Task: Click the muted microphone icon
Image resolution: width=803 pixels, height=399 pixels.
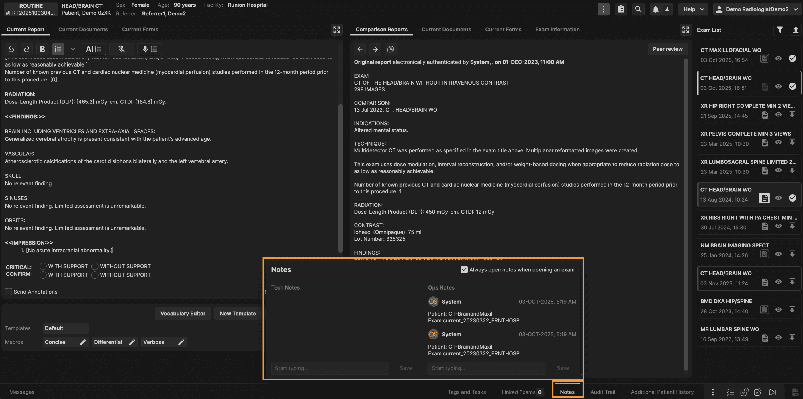Action: [x=122, y=49]
